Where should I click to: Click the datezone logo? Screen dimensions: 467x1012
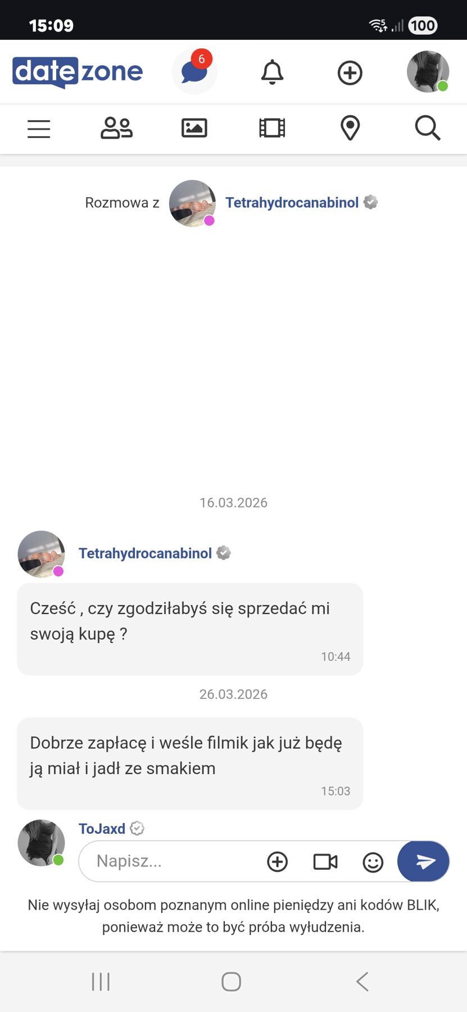(x=78, y=72)
